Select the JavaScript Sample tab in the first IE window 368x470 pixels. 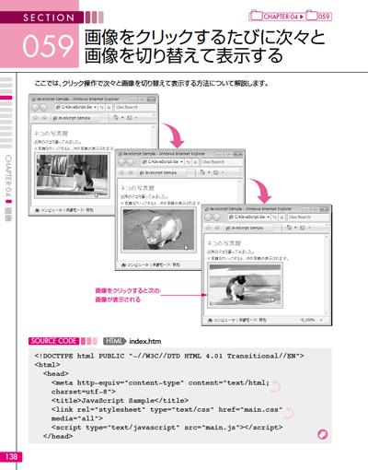click(75, 118)
